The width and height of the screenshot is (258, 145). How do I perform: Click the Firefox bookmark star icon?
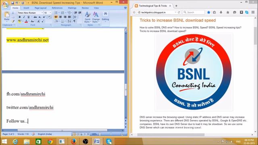[208, 12]
